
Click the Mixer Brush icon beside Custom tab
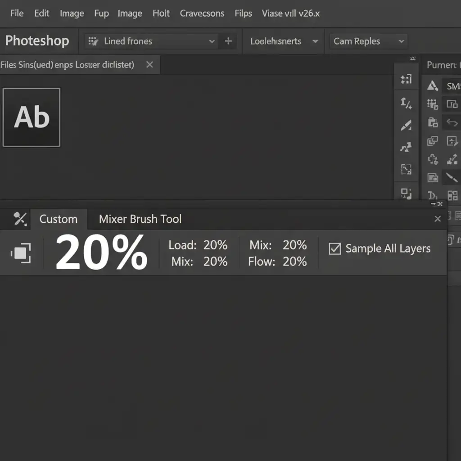click(x=20, y=219)
